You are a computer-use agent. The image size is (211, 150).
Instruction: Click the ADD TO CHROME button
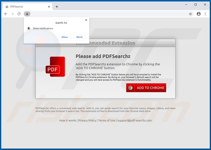click(146, 88)
